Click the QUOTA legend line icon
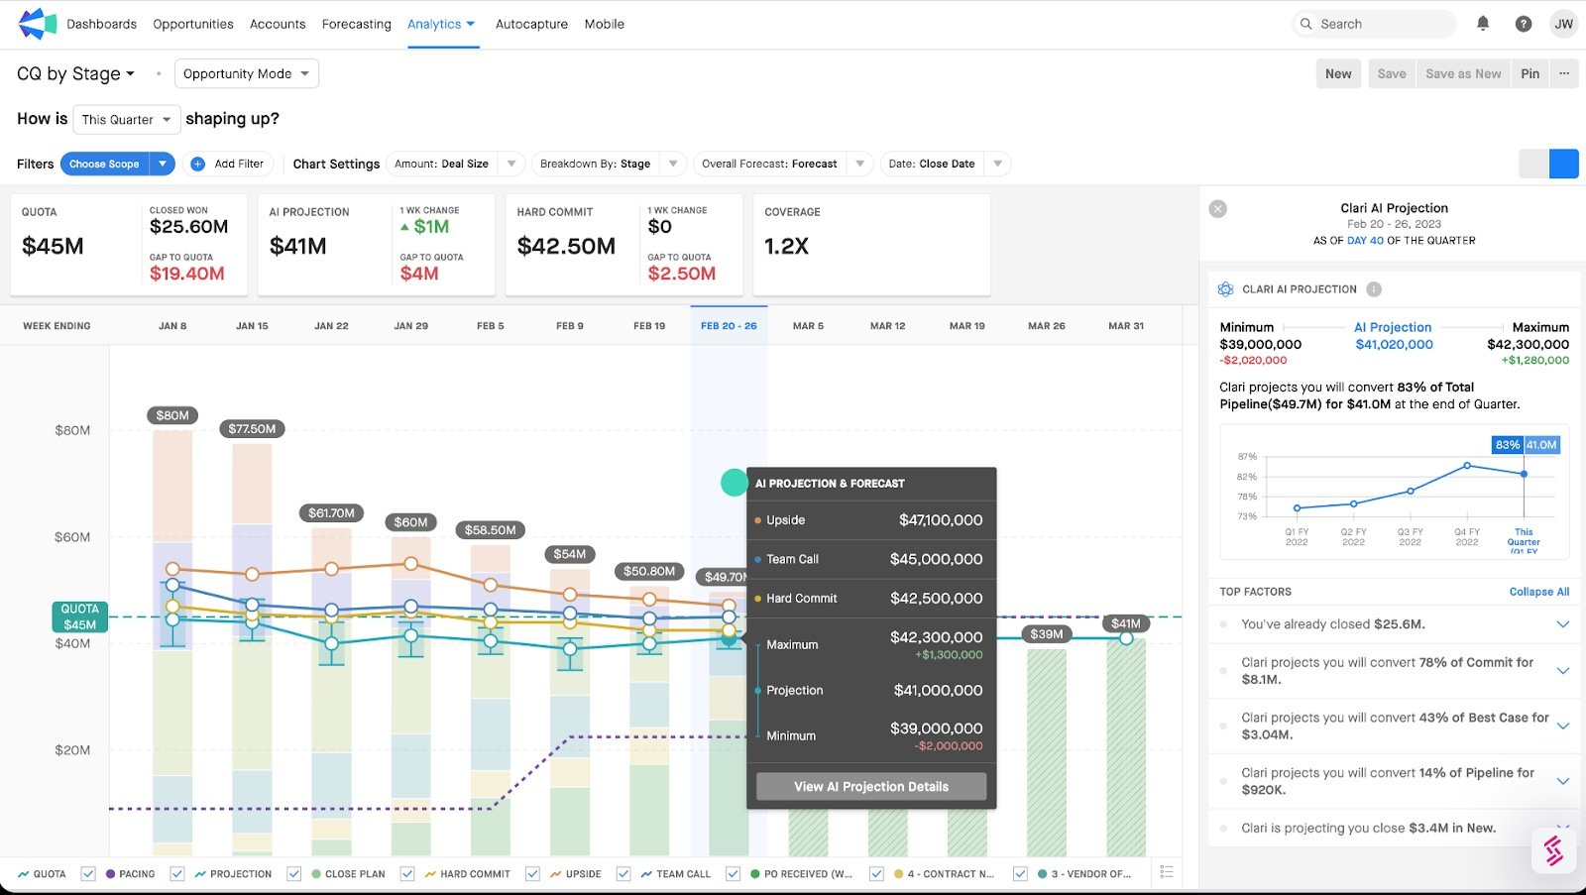Image resolution: width=1586 pixels, height=895 pixels. [23, 874]
